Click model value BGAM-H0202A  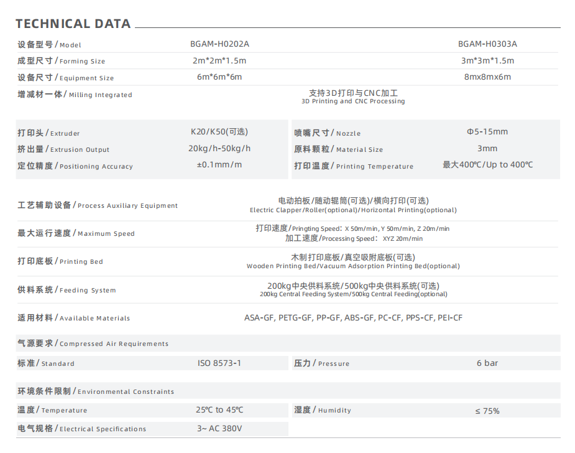tap(219, 44)
